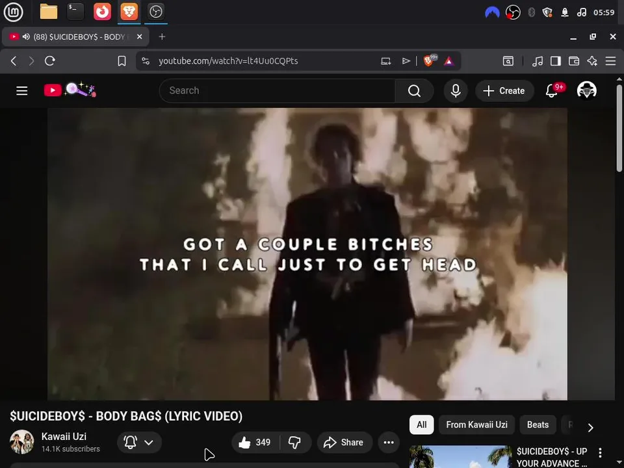Image resolution: width=624 pixels, height=468 pixels.
Task: Go forward to the next page
Action: click(31, 61)
